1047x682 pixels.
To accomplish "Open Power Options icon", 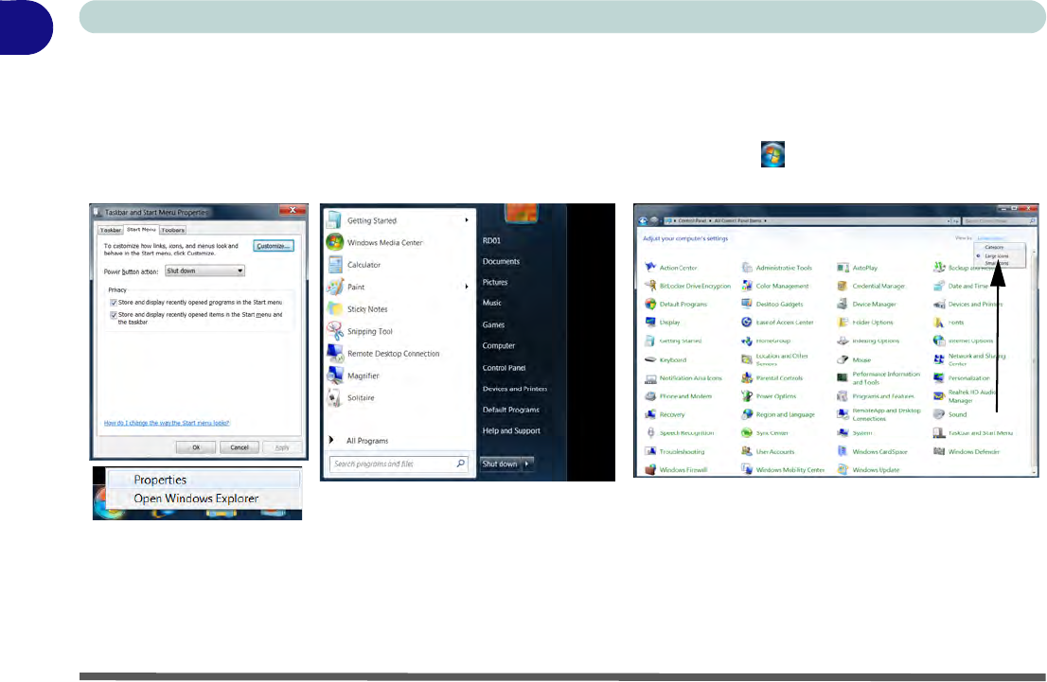I will (747, 395).
